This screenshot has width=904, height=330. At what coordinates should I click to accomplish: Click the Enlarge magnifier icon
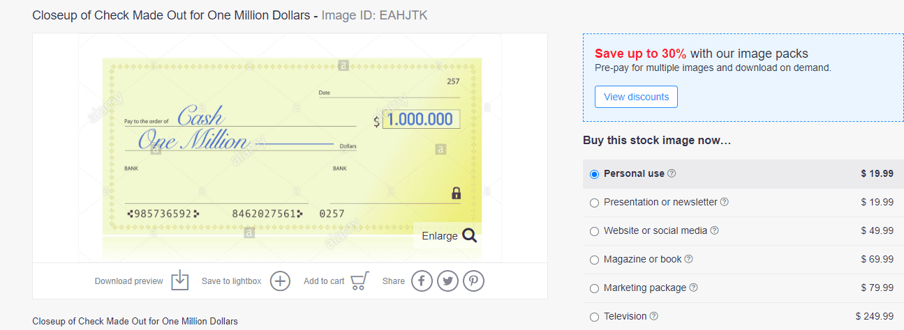(x=470, y=235)
